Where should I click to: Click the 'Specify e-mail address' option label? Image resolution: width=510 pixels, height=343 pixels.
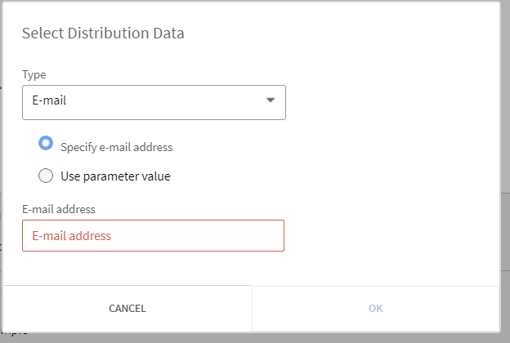tap(116, 147)
